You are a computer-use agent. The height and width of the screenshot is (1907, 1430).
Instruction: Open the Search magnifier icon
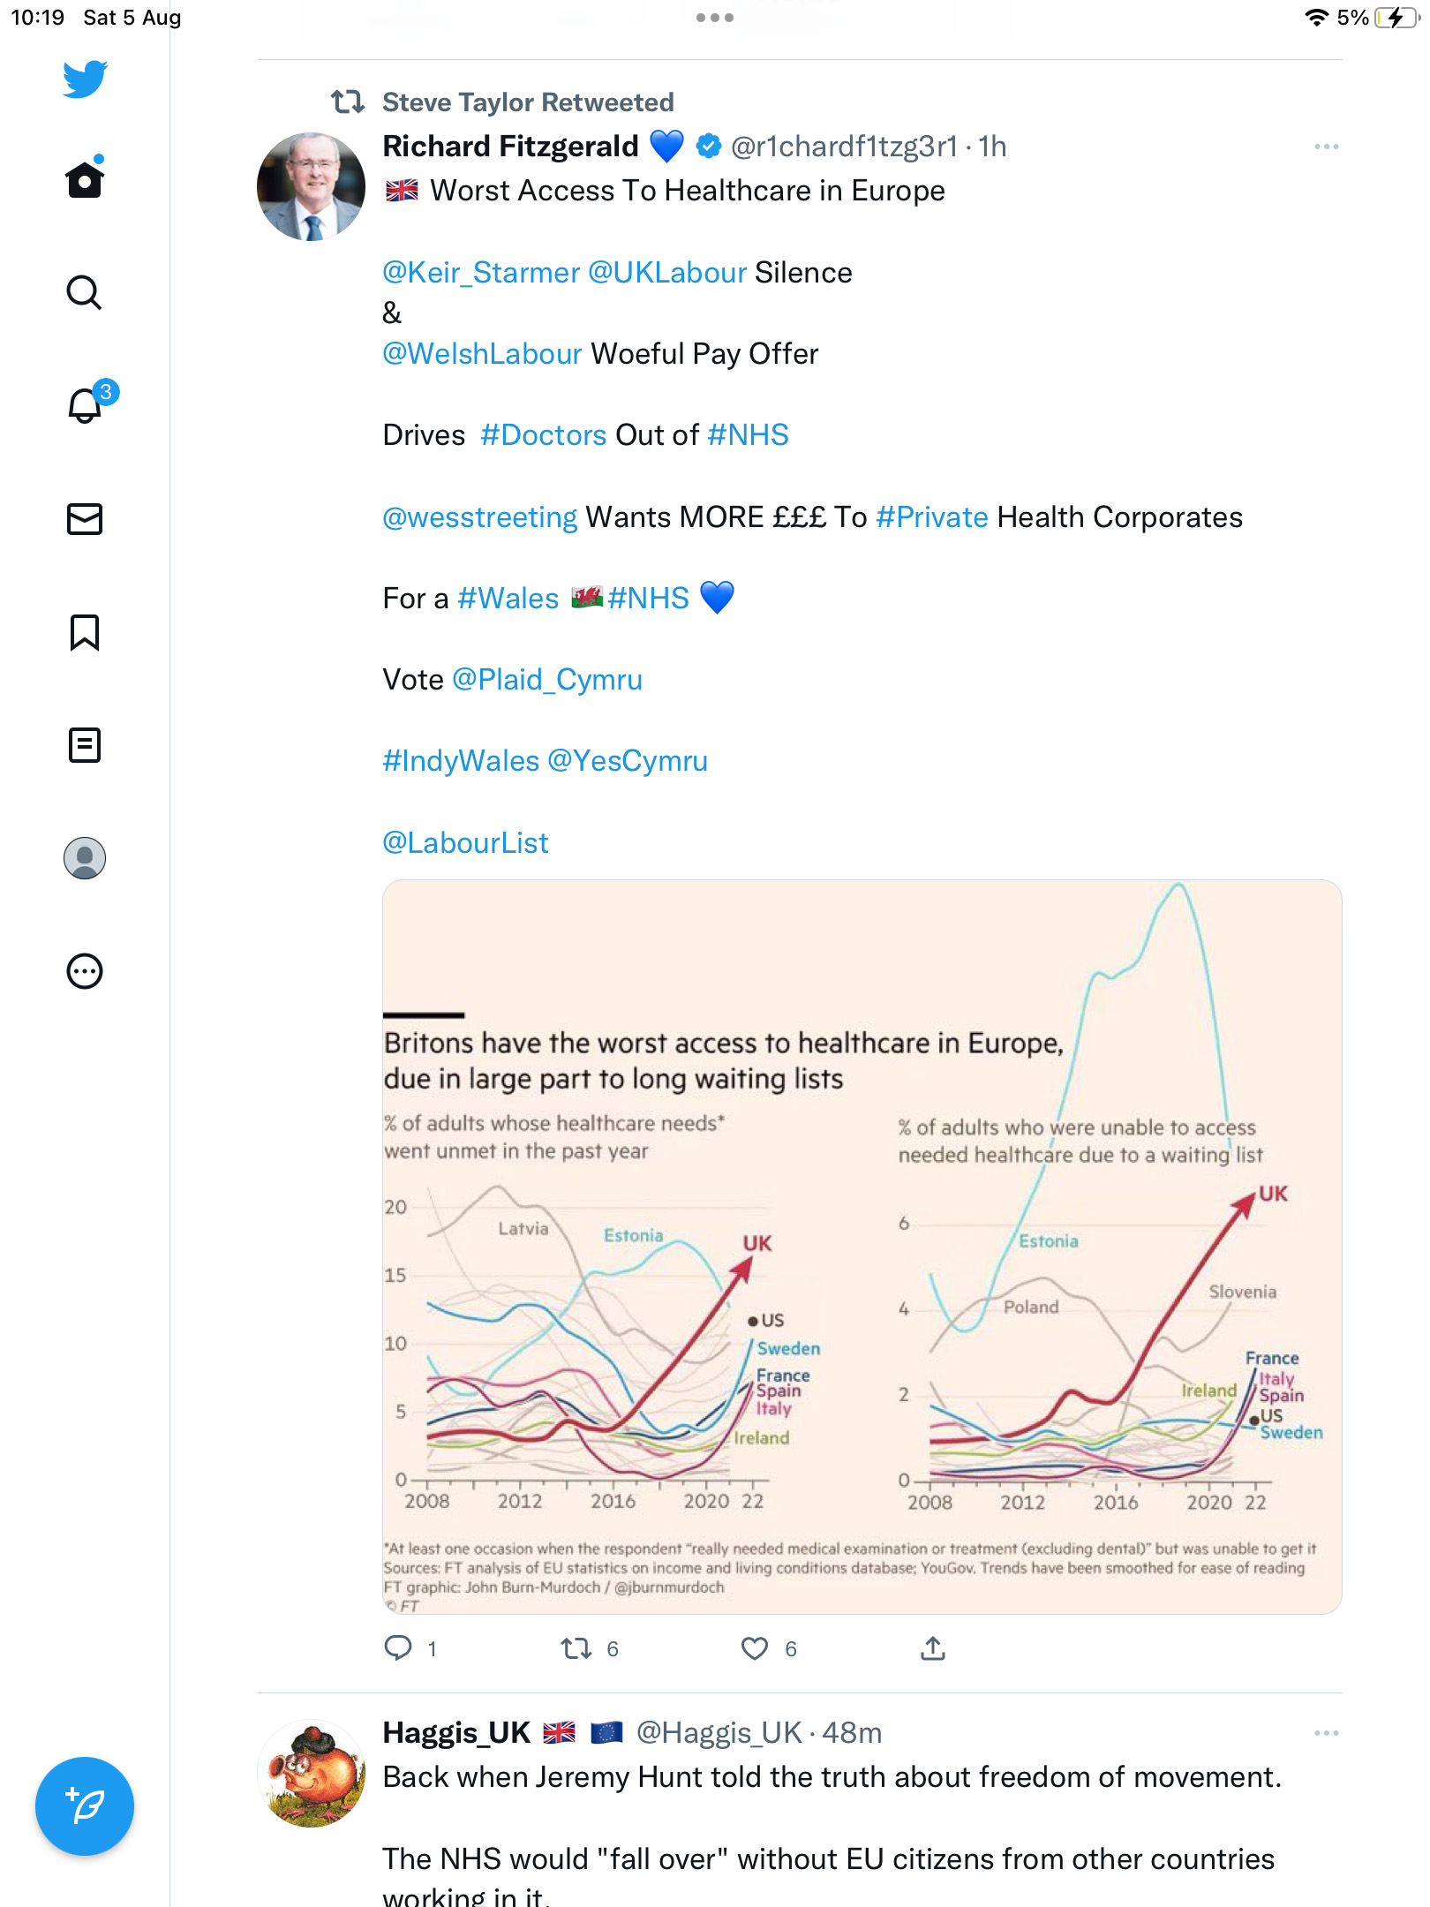(85, 292)
